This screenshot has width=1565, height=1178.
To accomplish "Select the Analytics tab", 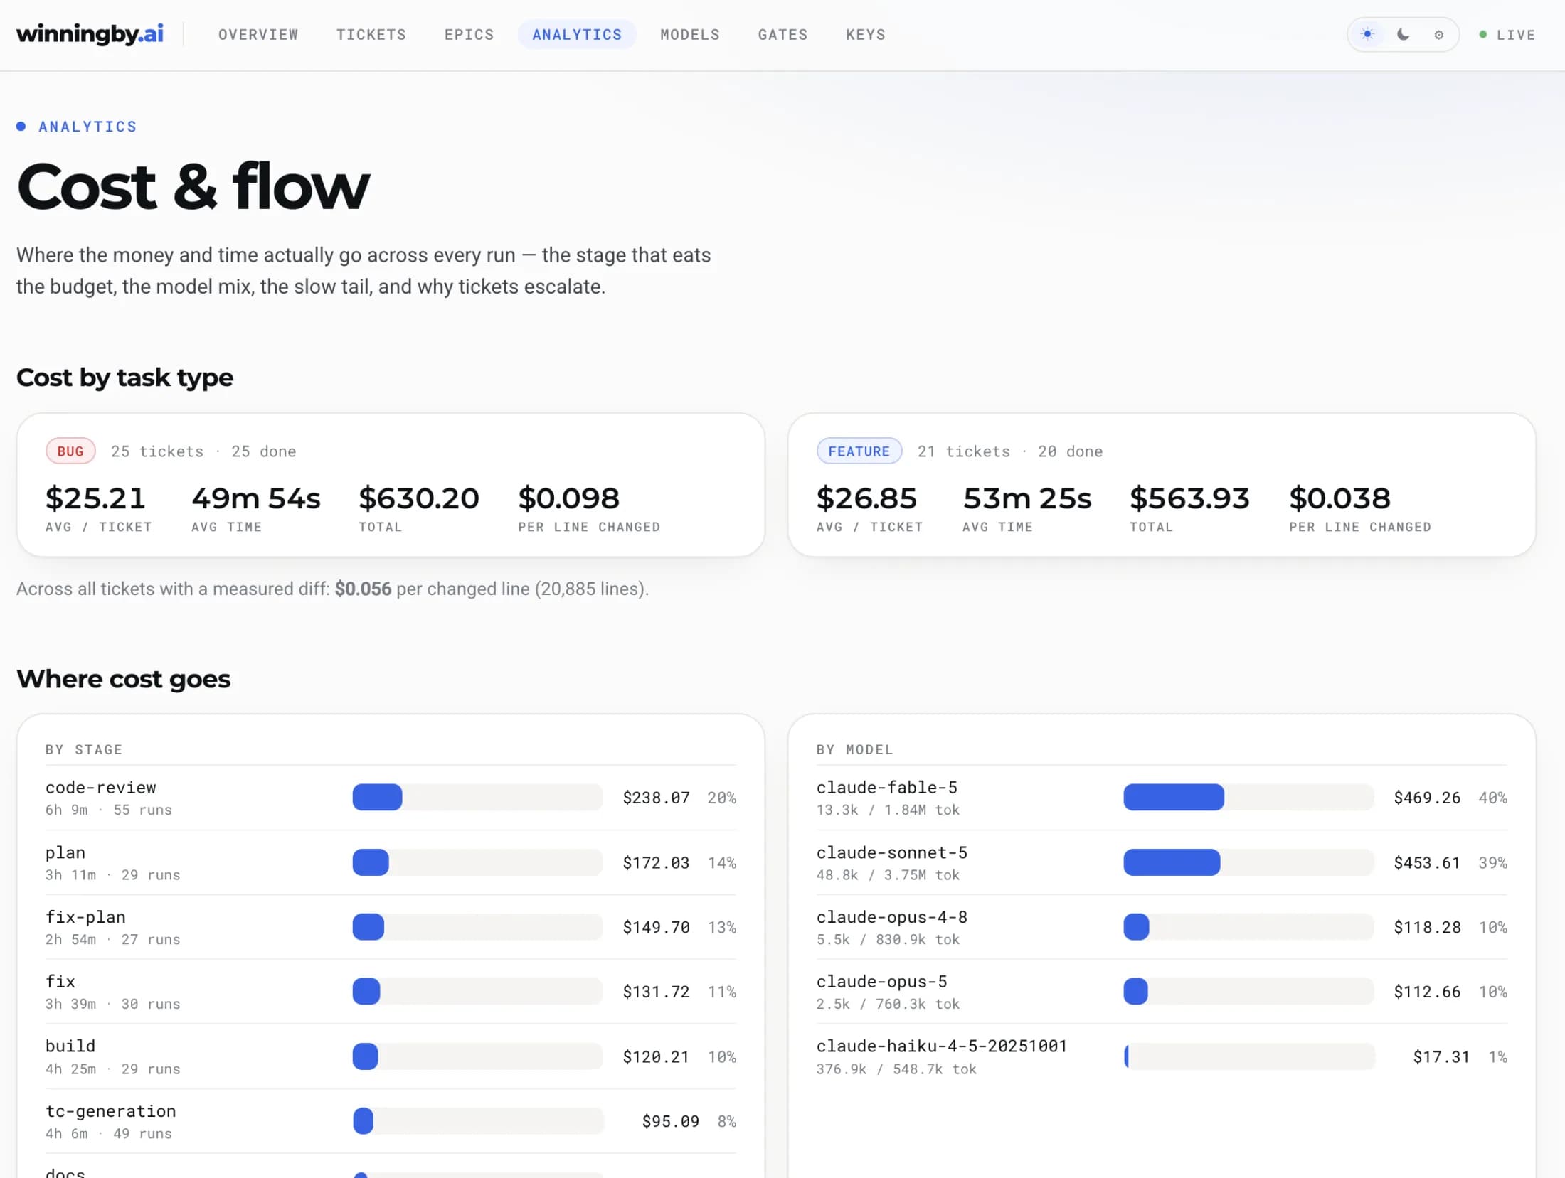I will [x=577, y=34].
